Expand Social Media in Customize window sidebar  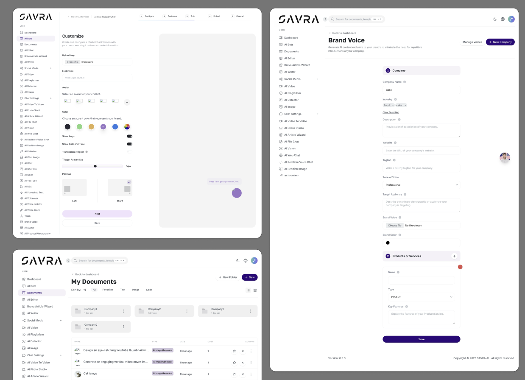click(50, 68)
